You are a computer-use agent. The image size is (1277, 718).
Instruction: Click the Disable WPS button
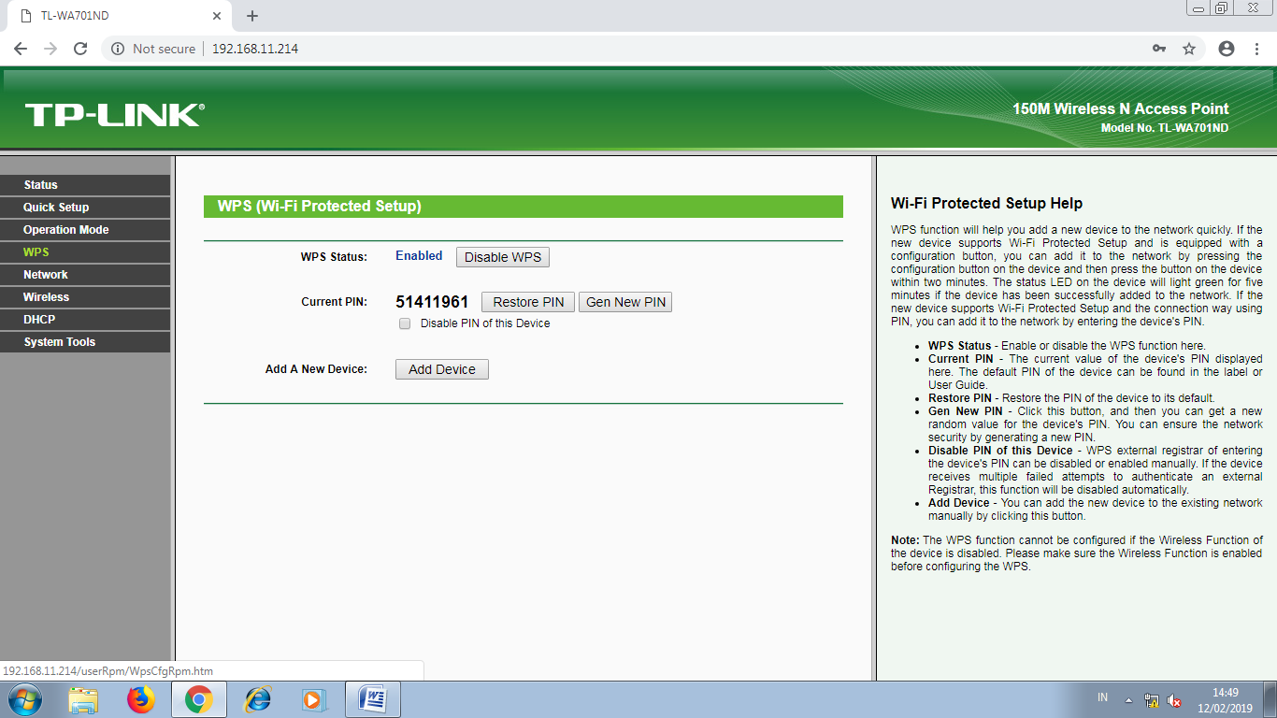click(503, 257)
